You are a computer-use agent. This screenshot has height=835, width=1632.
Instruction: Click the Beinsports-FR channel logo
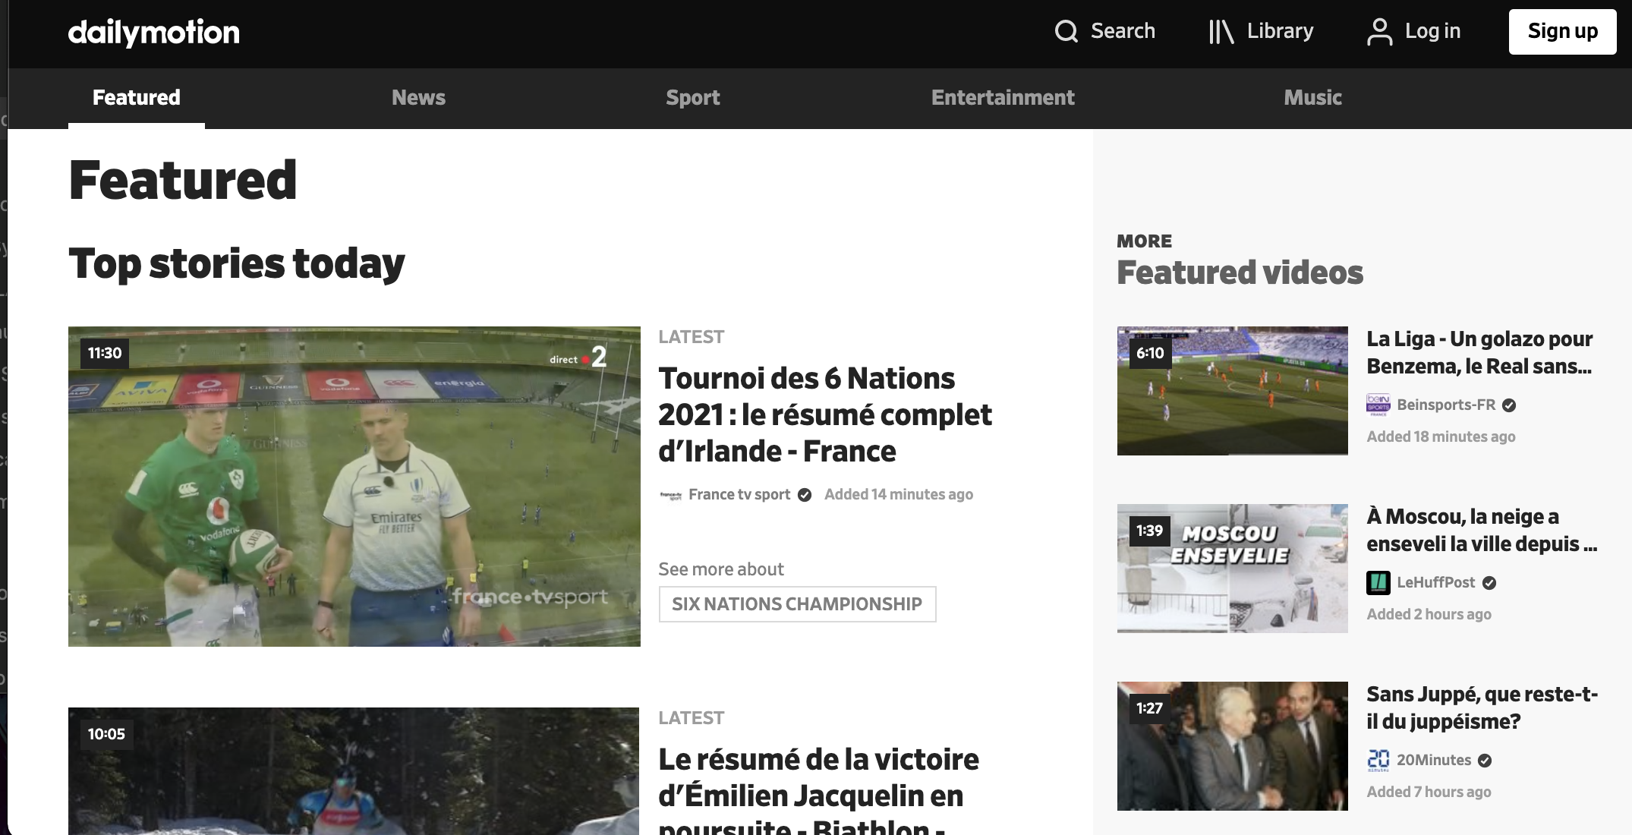tap(1378, 405)
